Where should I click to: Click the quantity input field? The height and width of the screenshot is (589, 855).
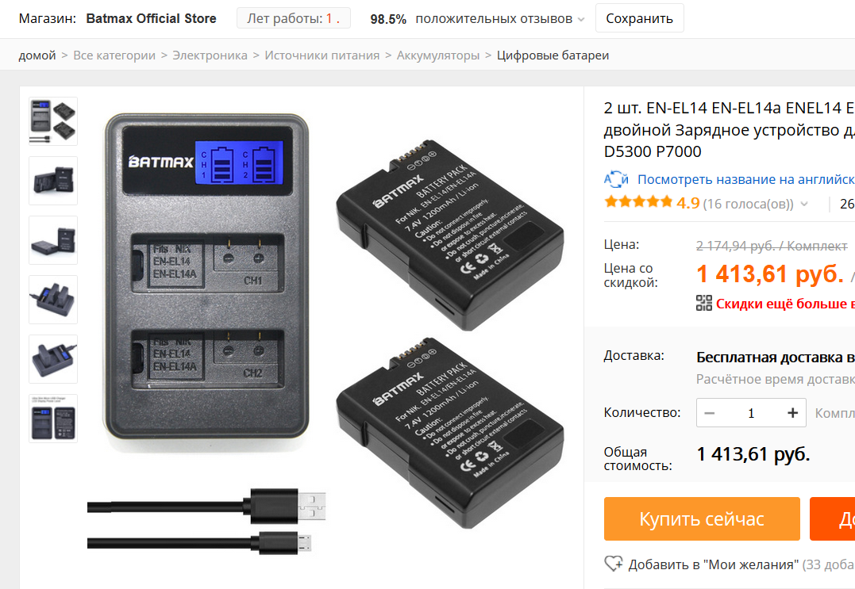pos(751,413)
